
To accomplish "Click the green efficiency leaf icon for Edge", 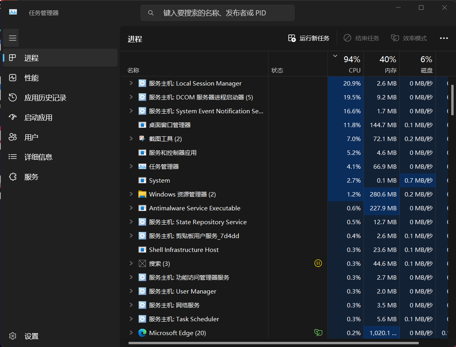I will (x=318, y=333).
